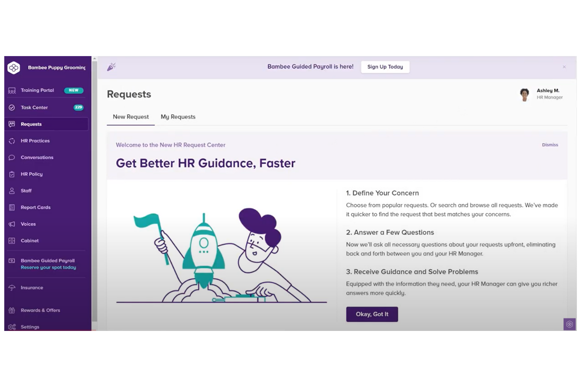581x387 pixels.
Task: Click the Bambee hexagon logo
Action: 14,68
